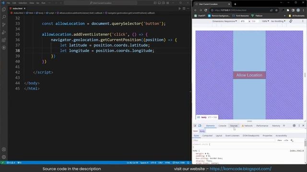
Task: Open a new Chrome tab
Action: pos(235,4)
